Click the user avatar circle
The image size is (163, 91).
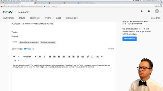tap(157, 11)
